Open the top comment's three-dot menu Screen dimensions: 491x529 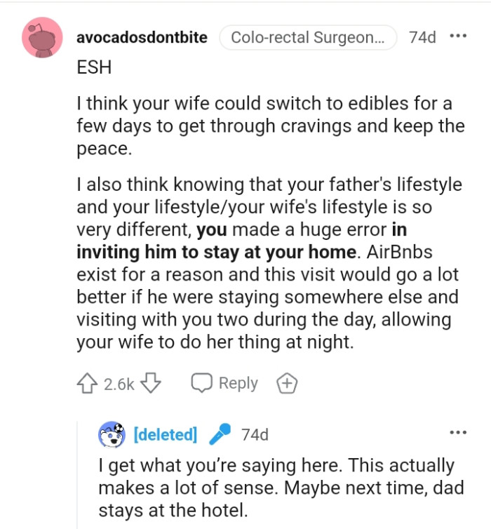458,35
